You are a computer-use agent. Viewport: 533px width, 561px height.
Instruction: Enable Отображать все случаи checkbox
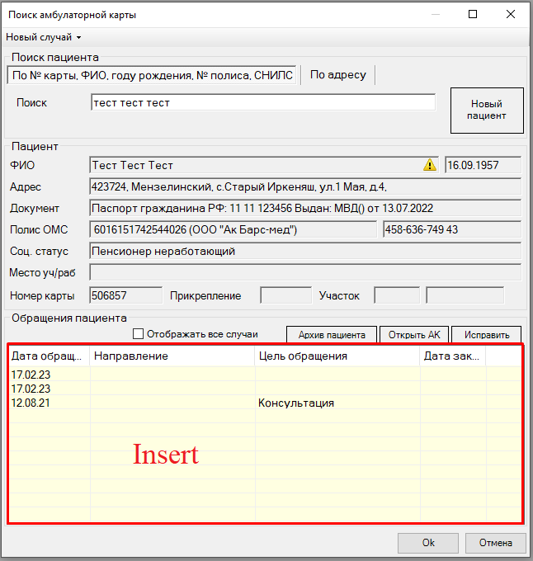pos(139,334)
